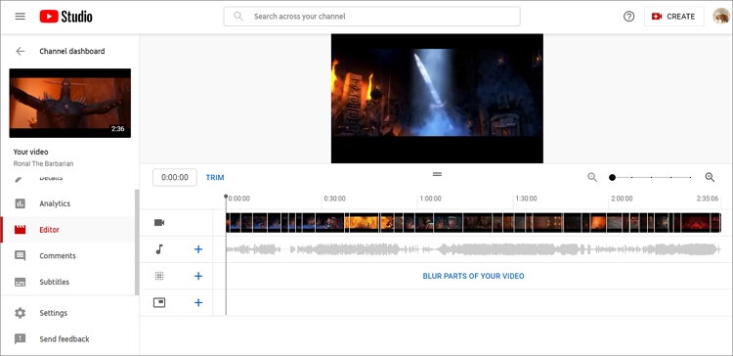
Task: Click the Channel dashboard label
Action: tap(72, 51)
